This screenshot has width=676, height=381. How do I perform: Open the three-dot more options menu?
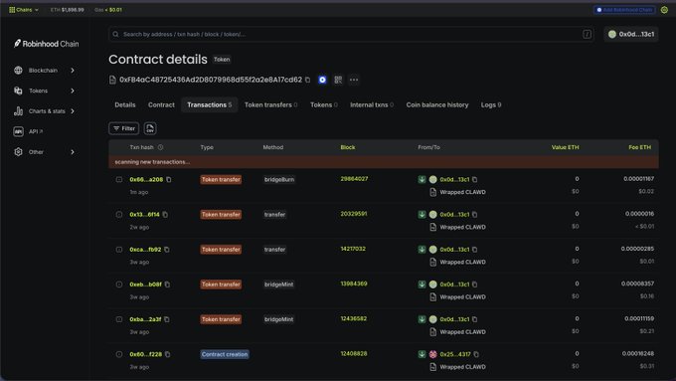pyautogui.click(x=354, y=80)
